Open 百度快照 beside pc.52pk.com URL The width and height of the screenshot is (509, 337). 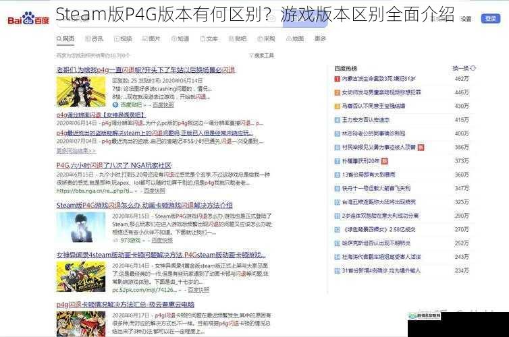tap(198, 290)
